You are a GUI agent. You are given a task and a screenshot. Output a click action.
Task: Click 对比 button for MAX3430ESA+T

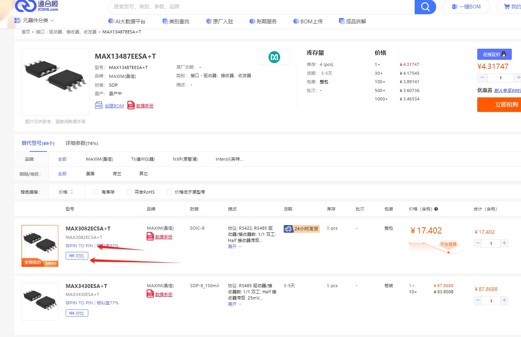pos(77,313)
